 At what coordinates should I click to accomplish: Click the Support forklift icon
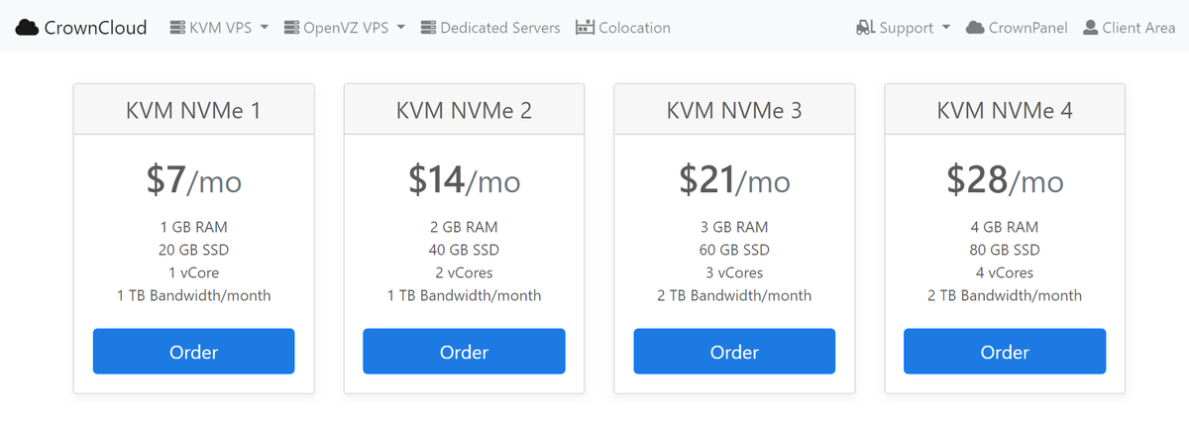click(x=865, y=28)
